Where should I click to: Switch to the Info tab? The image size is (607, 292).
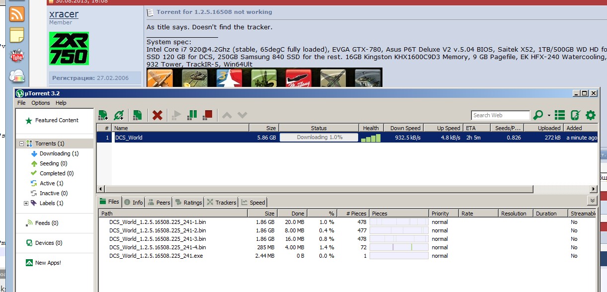(x=134, y=202)
